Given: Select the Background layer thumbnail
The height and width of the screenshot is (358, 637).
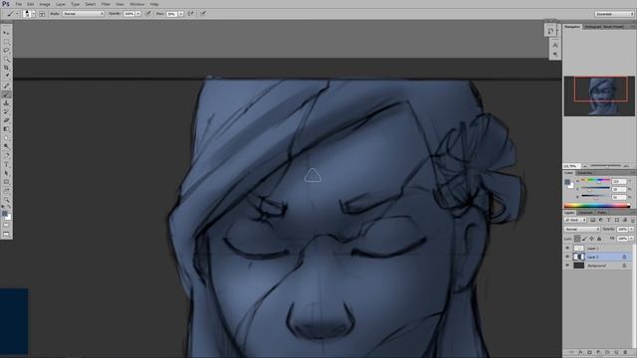Looking at the screenshot, I should [x=578, y=266].
